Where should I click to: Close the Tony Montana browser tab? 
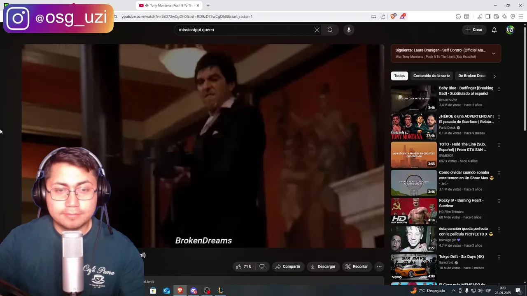[198, 5]
